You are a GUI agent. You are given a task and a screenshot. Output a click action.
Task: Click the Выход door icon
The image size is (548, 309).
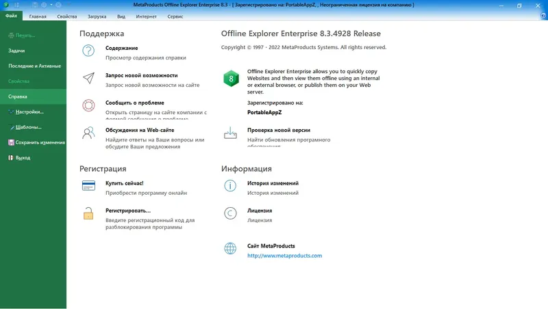click(11, 158)
